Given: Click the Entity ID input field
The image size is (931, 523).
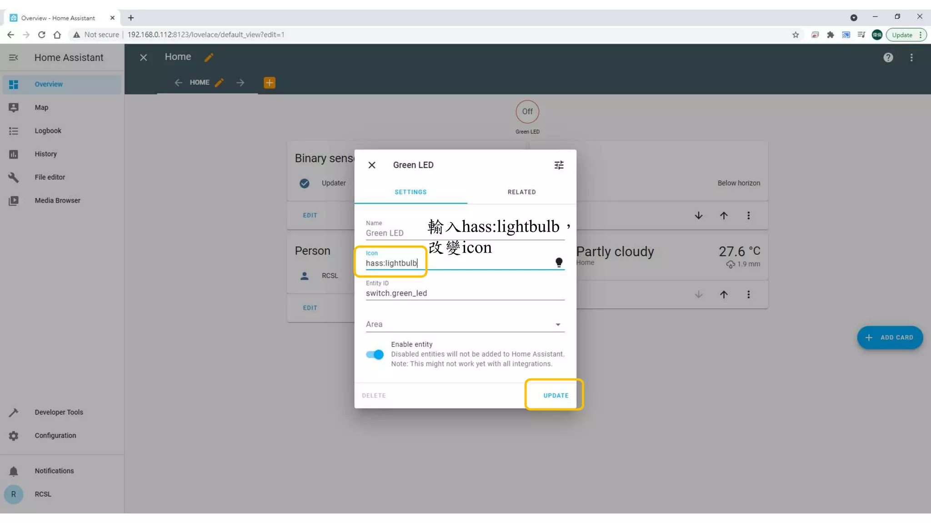Looking at the screenshot, I should click(464, 293).
